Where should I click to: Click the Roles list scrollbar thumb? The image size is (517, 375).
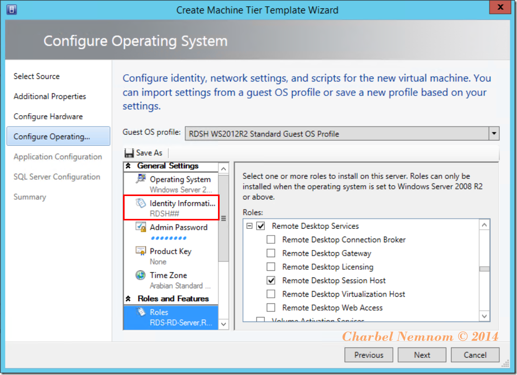[484, 269]
